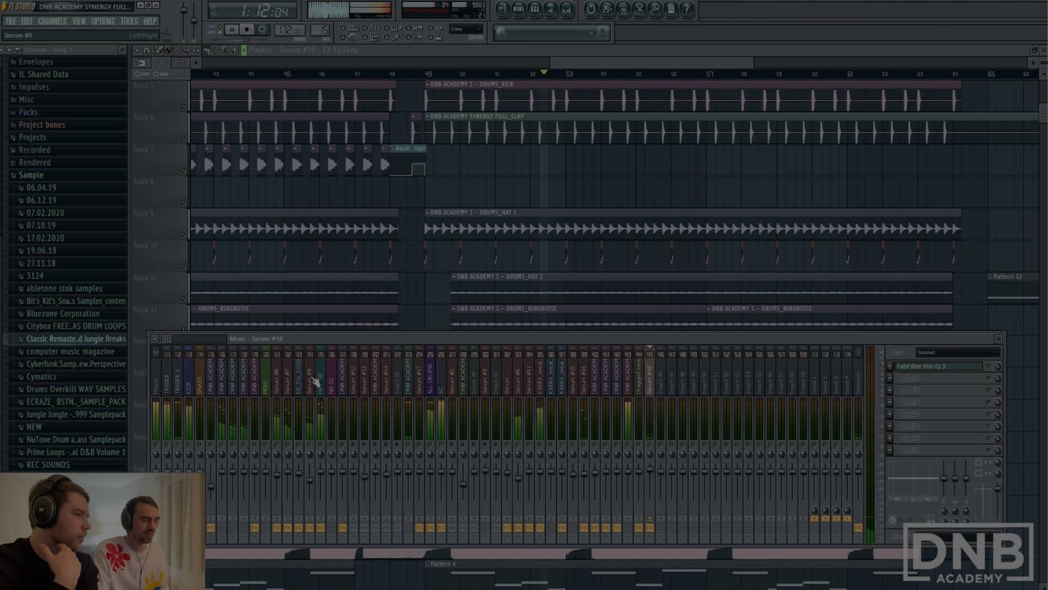Viewport: 1048px width, 590px height.
Task: Open the EDIT menu
Action: click(x=27, y=21)
